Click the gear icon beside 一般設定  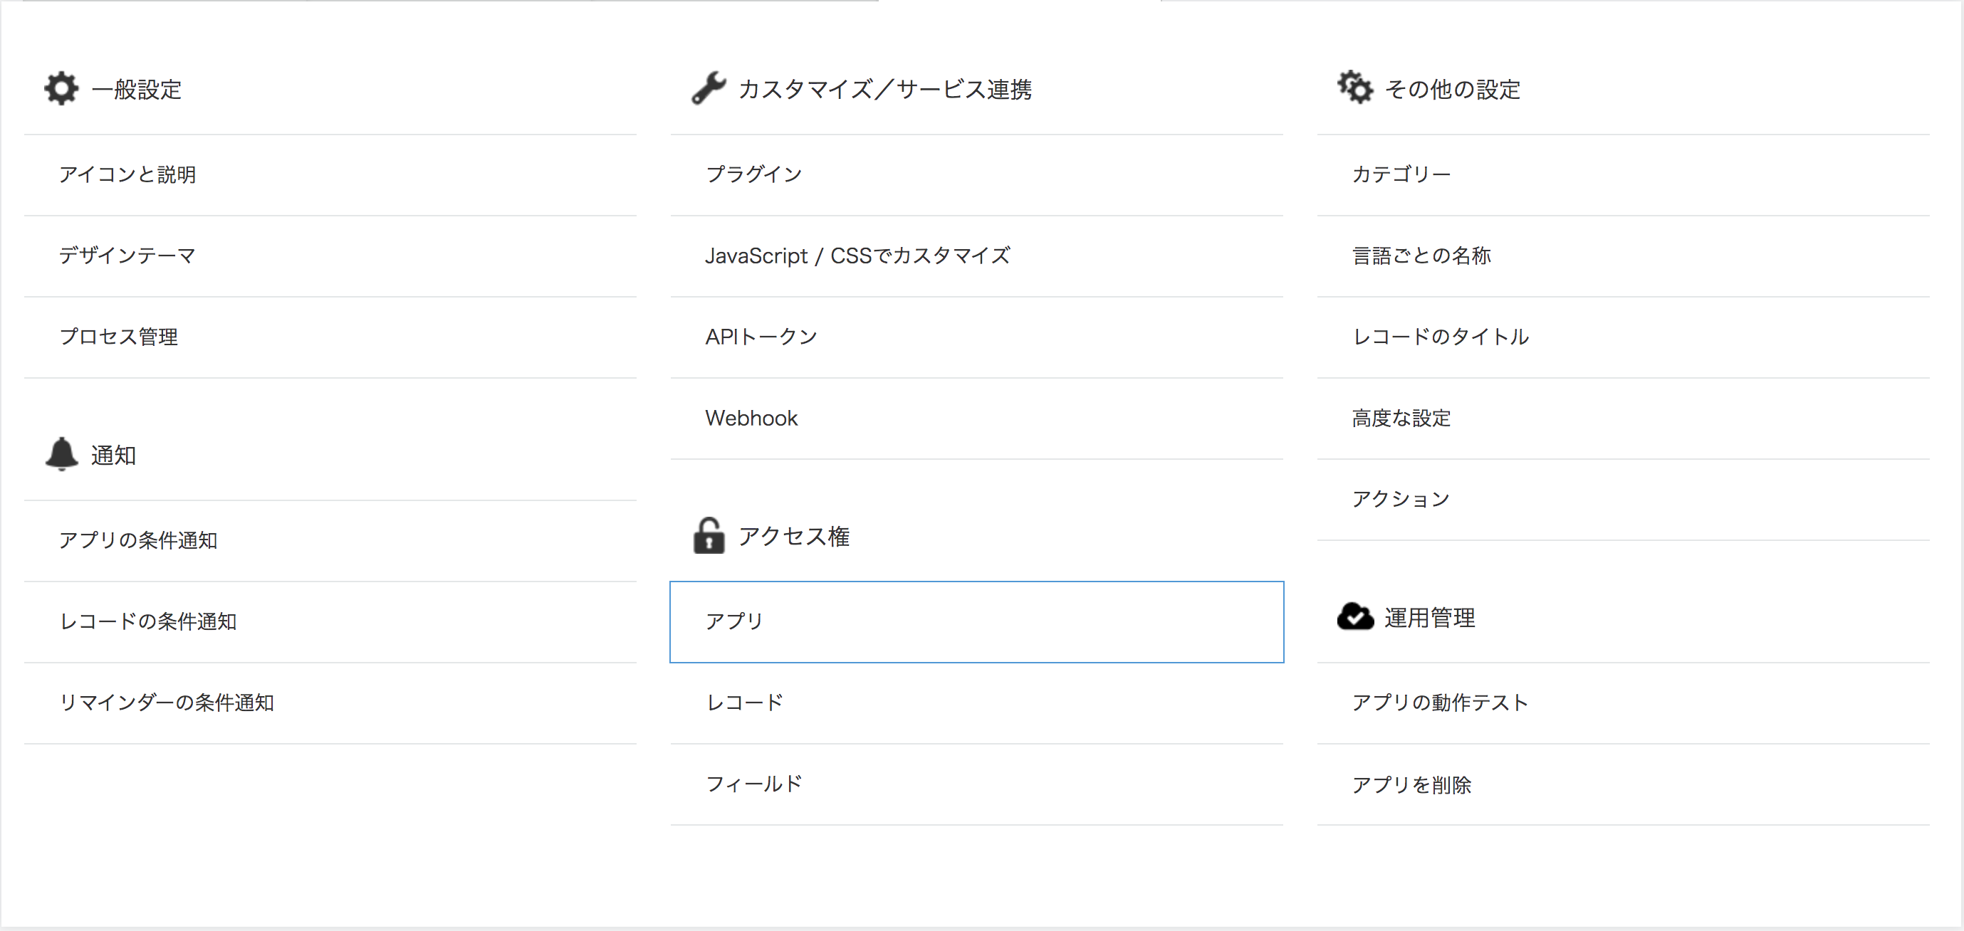coord(61,89)
